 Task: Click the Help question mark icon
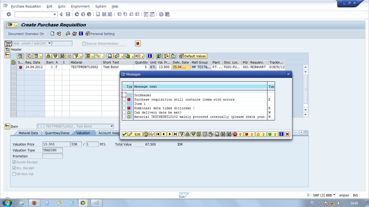click(x=161, y=14)
